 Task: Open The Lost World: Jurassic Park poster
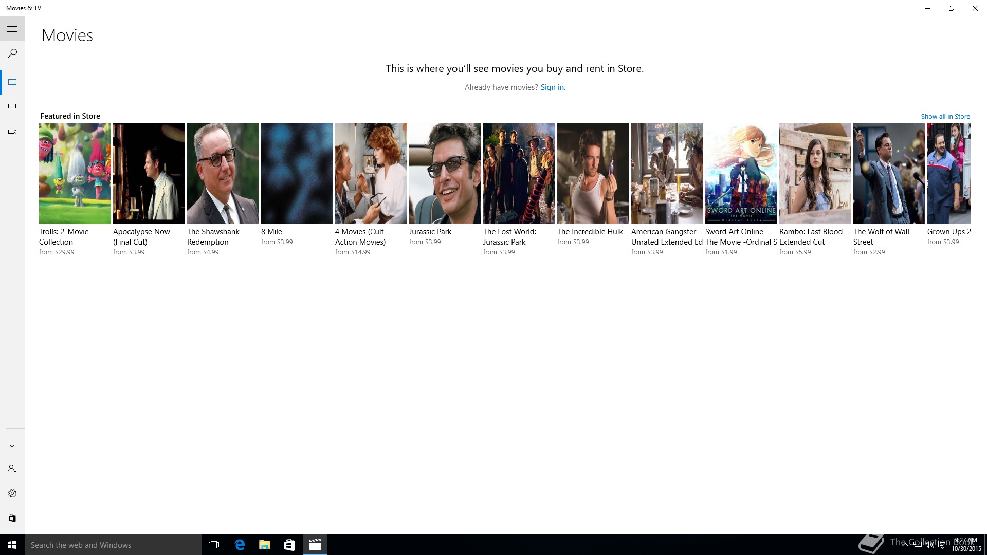[x=519, y=174]
